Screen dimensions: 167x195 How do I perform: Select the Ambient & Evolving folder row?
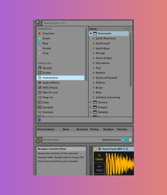point(109,97)
